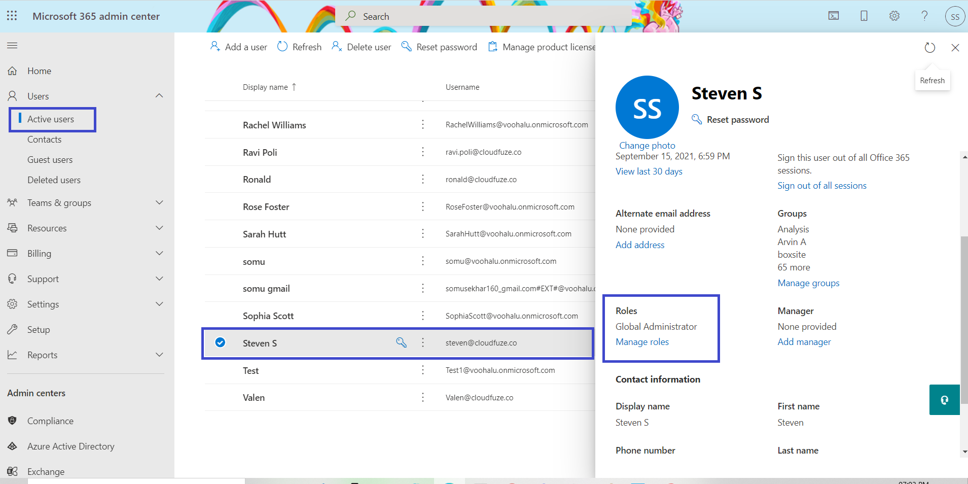Screen dimensions: 968x484
Task: Expand the Teams & groups section
Action: click(159, 202)
